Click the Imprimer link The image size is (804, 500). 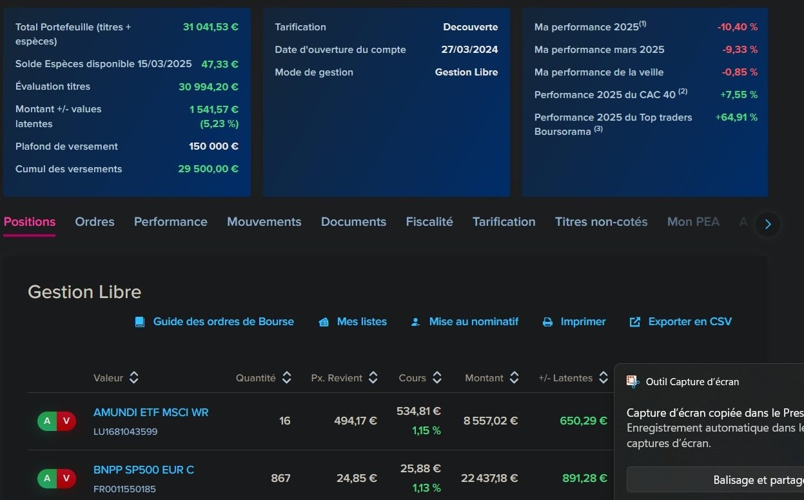583,322
